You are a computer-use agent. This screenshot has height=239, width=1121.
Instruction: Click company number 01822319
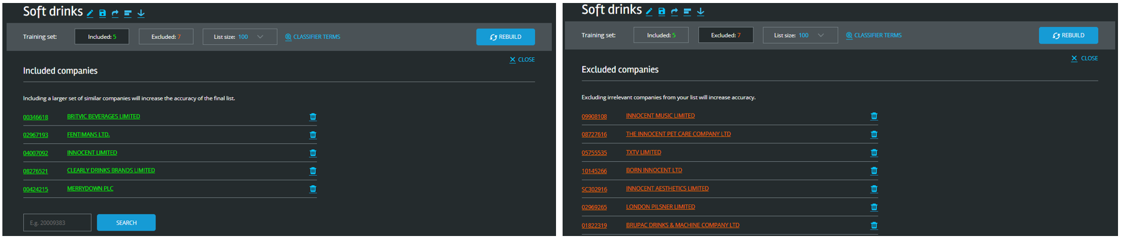[x=594, y=226]
